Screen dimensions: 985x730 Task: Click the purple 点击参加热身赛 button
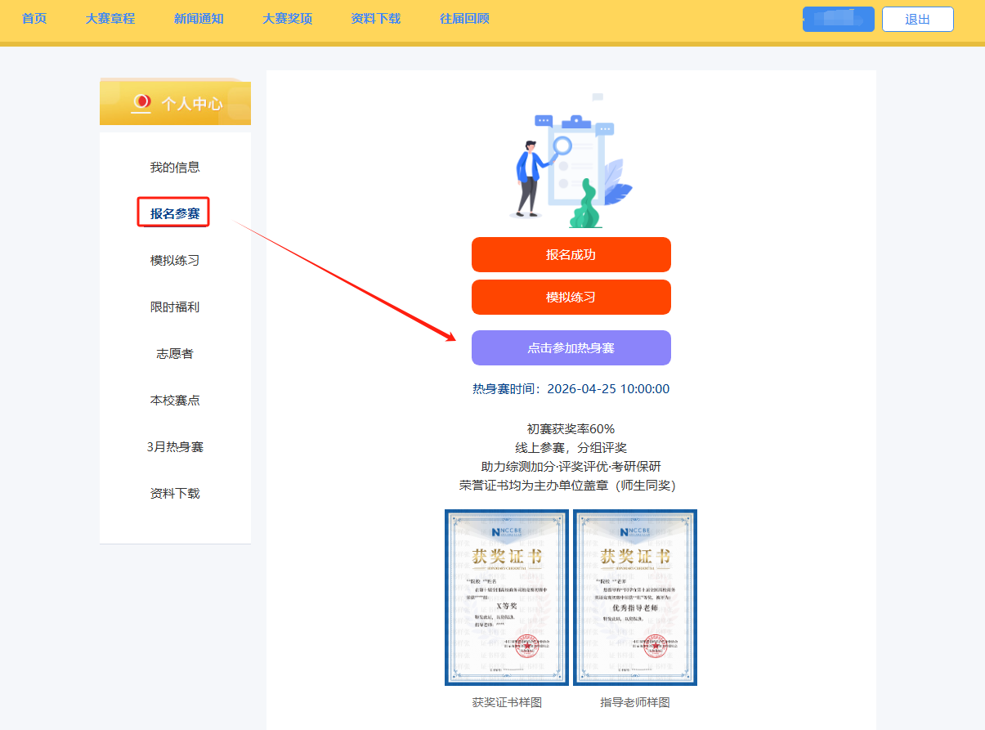[x=571, y=348]
